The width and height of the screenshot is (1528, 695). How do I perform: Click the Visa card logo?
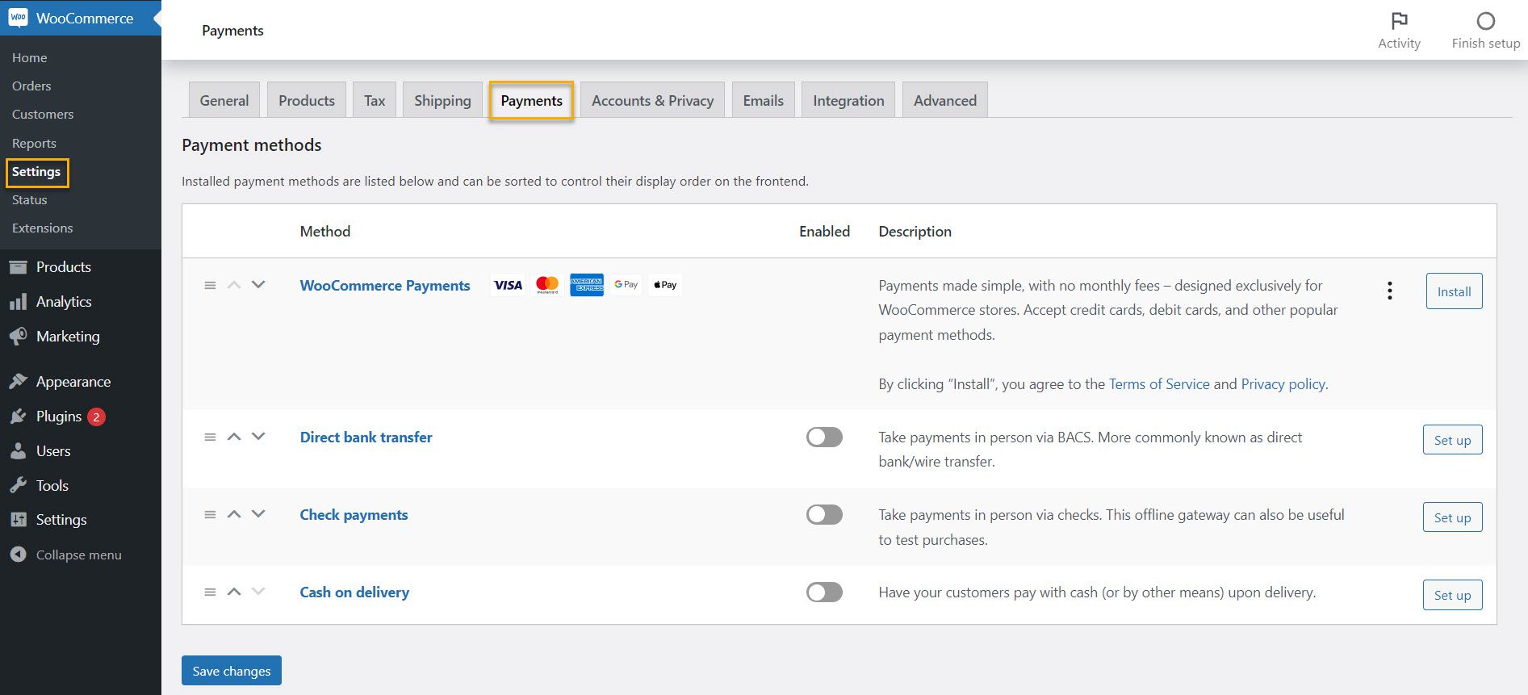click(x=509, y=285)
